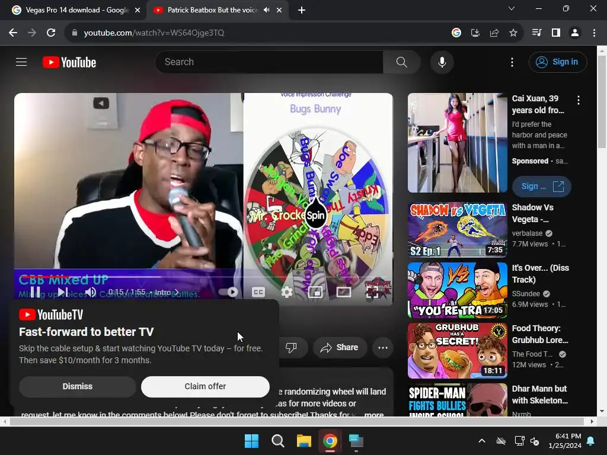
Task: Install app icon in address bar
Action: pyautogui.click(x=475, y=33)
